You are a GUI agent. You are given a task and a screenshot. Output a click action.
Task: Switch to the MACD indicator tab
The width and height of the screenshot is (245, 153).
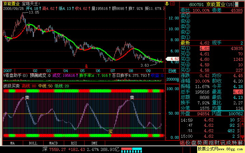pyautogui.click(x=53, y=143)
